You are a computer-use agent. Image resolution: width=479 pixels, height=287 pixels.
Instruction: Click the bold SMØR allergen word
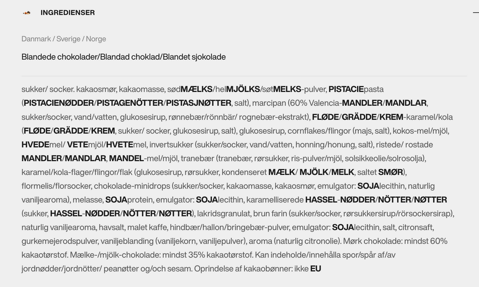(391, 172)
